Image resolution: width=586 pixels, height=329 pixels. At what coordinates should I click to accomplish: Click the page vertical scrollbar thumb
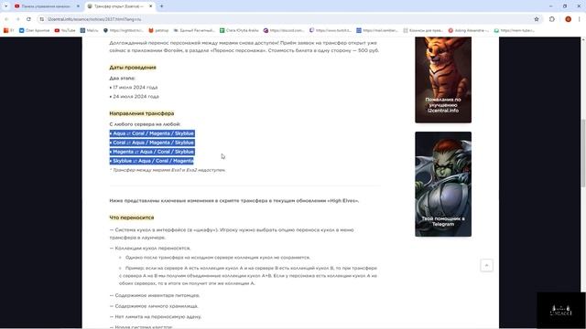583,153
